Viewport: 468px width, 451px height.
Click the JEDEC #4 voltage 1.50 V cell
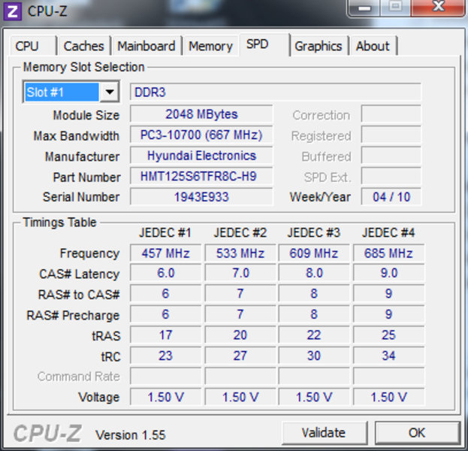pyautogui.click(x=388, y=397)
